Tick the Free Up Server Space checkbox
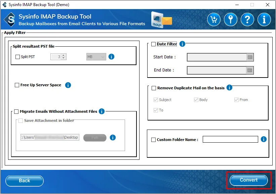Image resolution: width=276 pixels, height=194 pixels. point(17,85)
